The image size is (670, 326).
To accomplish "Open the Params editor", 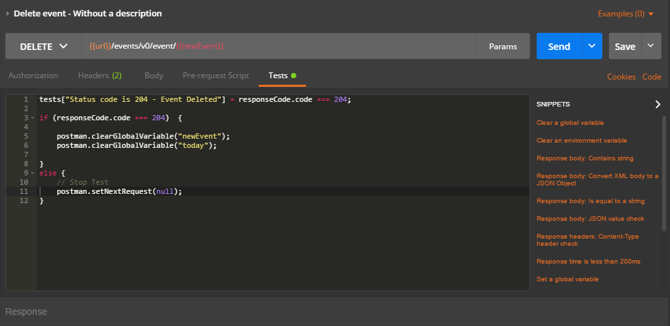I will tap(503, 46).
